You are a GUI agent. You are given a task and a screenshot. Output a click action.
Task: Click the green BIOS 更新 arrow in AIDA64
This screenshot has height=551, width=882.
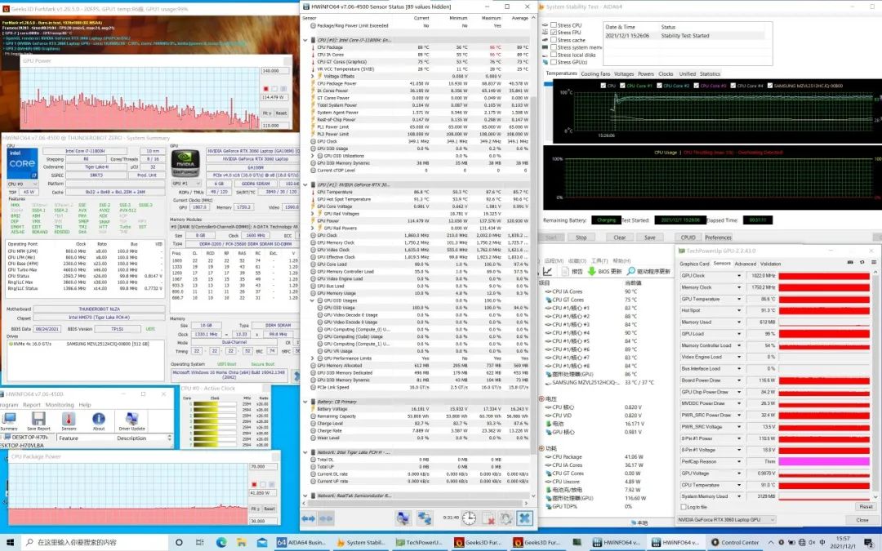[592, 272]
